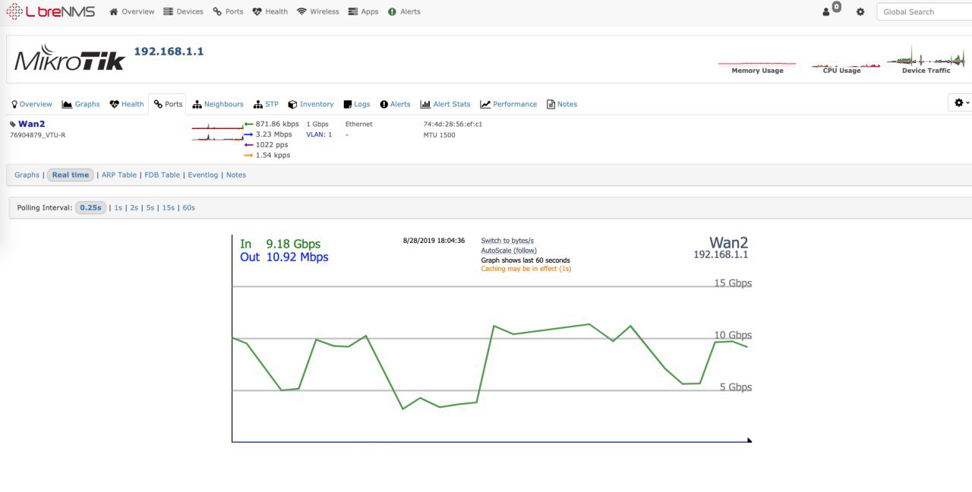Click the 10.92 Mbps Out value
Image resolution: width=972 pixels, height=492 pixels.
297,257
